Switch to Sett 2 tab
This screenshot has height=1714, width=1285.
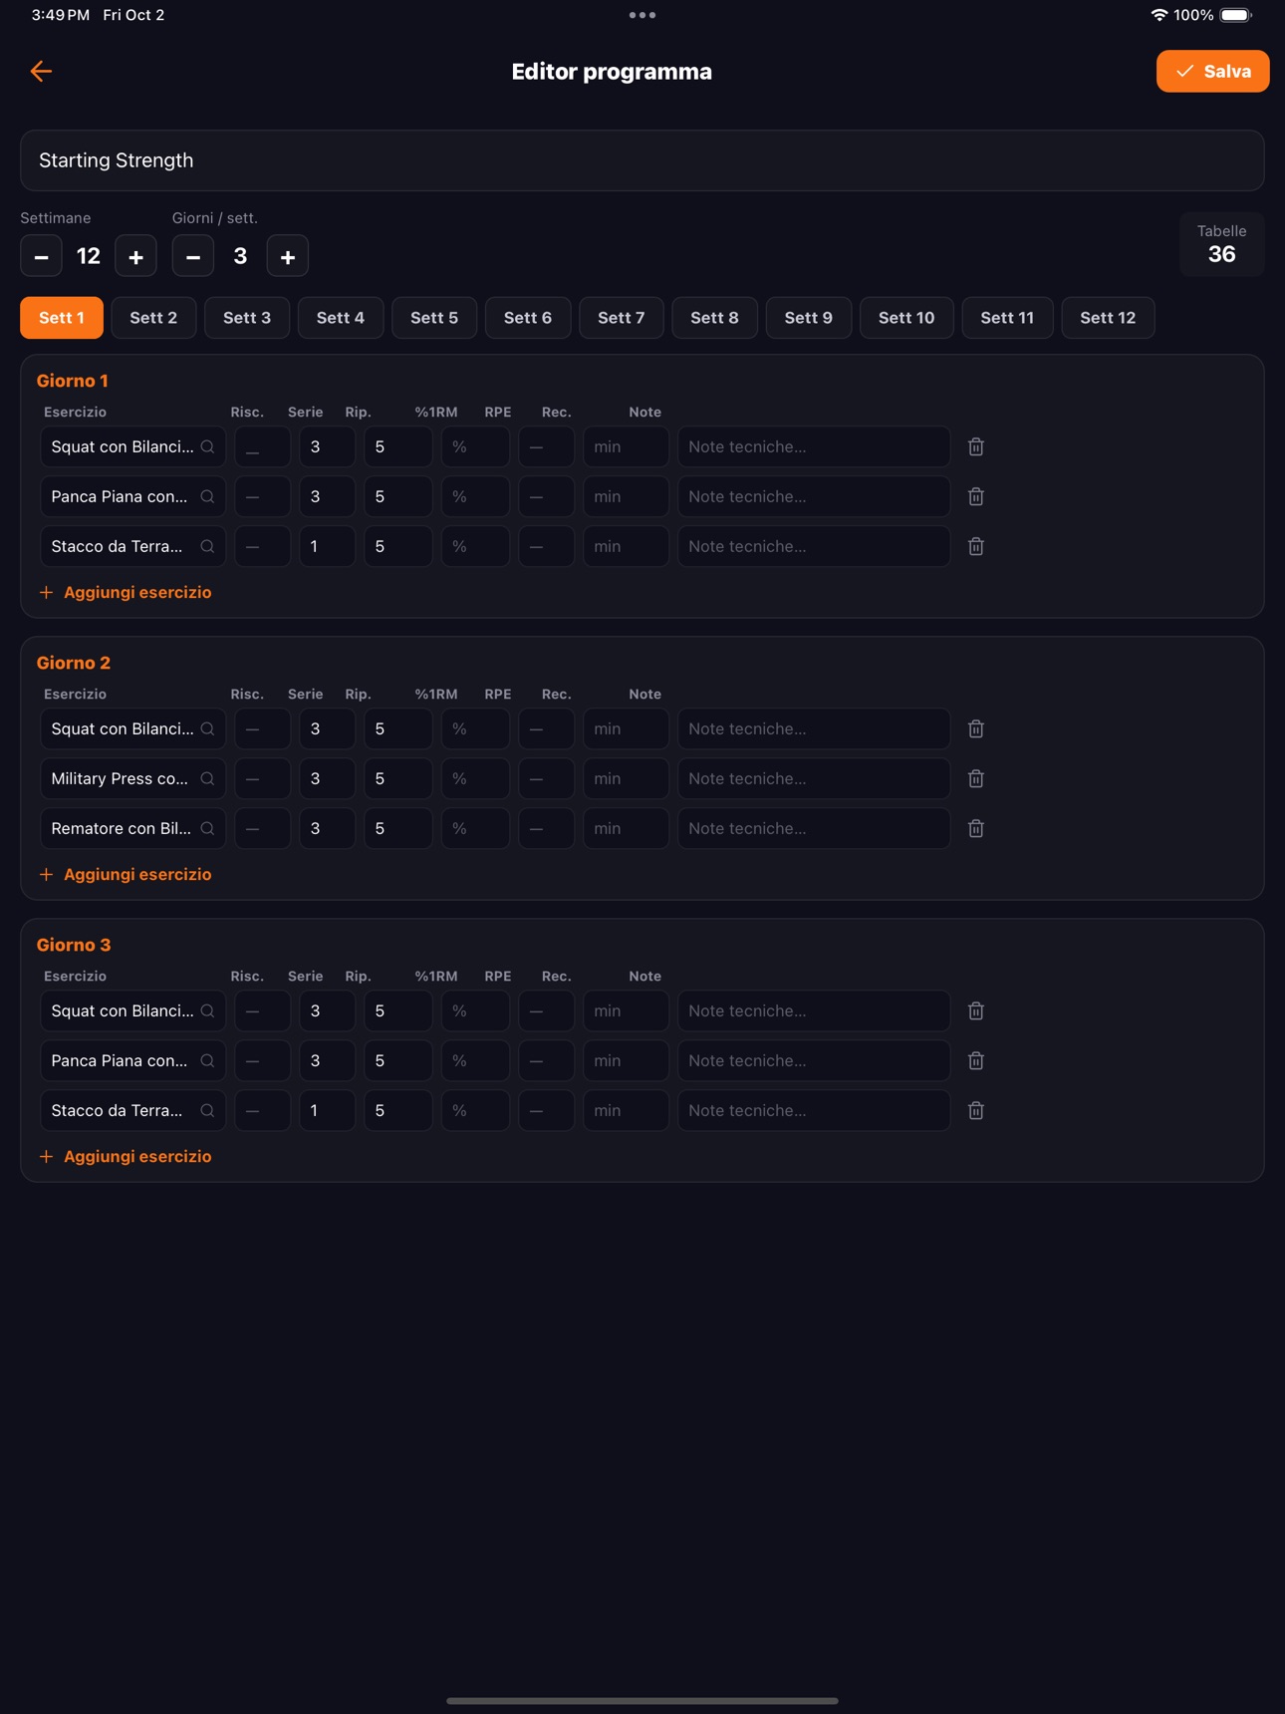pyautogui.click(x=153, y=318)
